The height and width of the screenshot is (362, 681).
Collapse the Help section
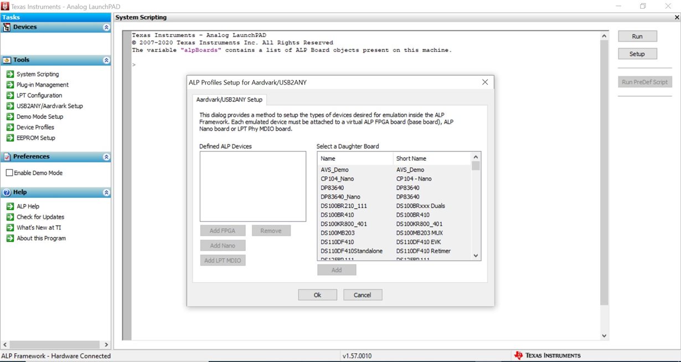point(106,192)
